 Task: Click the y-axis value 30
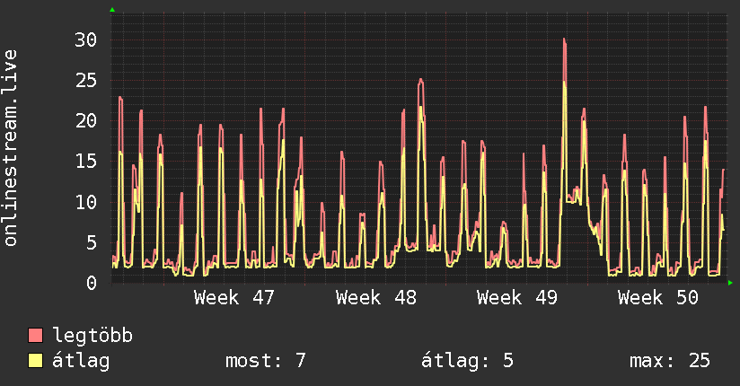86,39
